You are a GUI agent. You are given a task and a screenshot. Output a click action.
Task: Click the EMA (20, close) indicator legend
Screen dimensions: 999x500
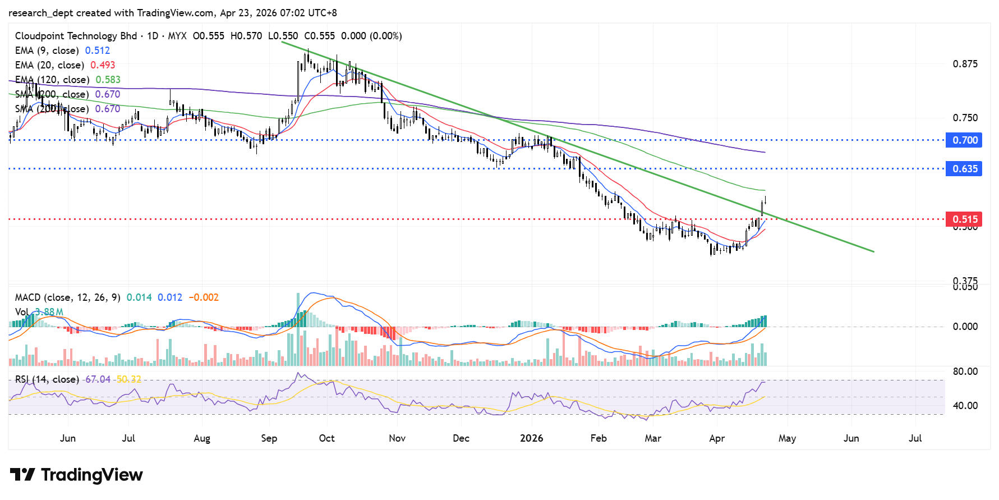point(49,65)
